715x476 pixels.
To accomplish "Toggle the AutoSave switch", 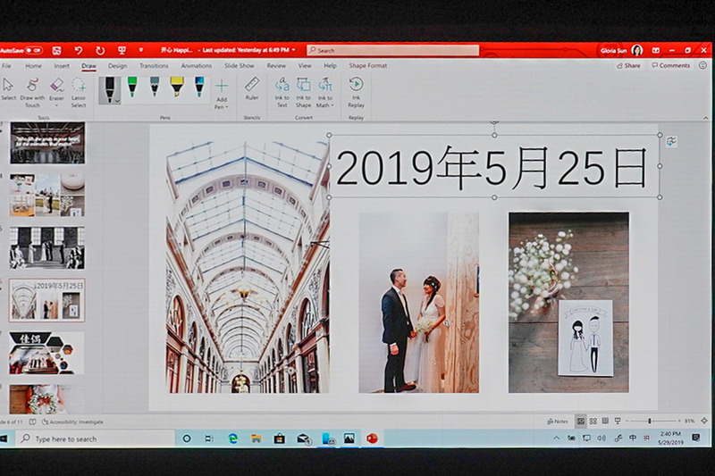I will click(34, 50).
